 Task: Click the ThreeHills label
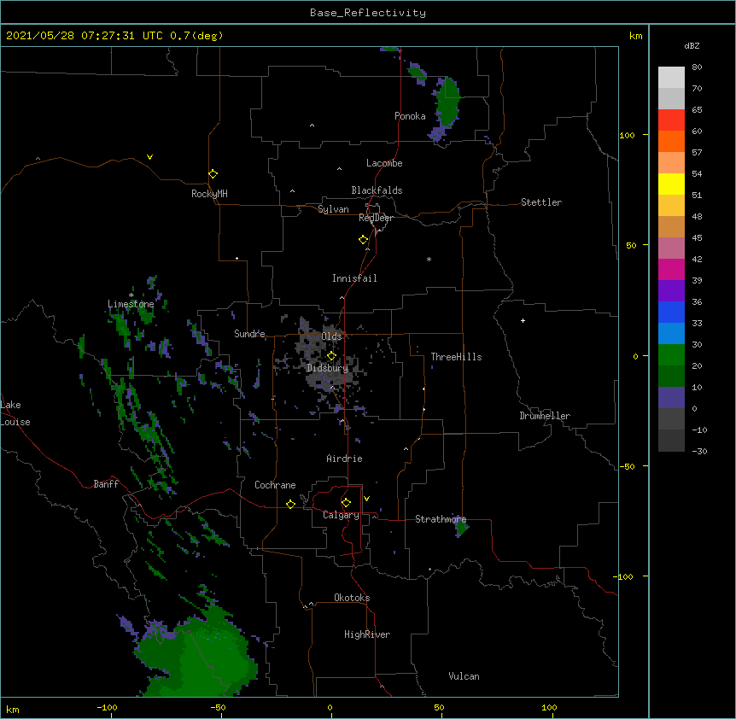[456, 357]
